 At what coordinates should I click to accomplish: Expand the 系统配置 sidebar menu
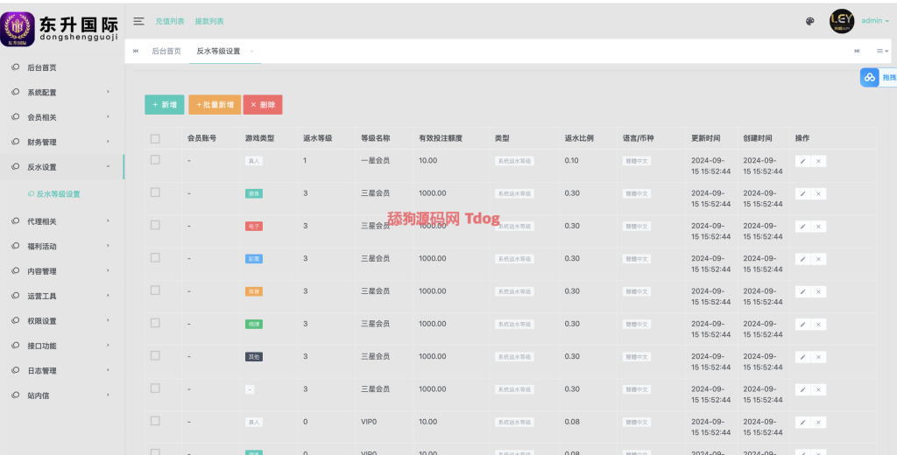61,92
